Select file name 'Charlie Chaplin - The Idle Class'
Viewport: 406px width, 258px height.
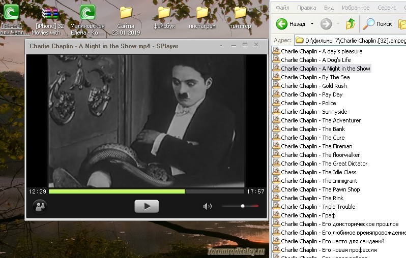pyautogui.click(x=318, y=172)
